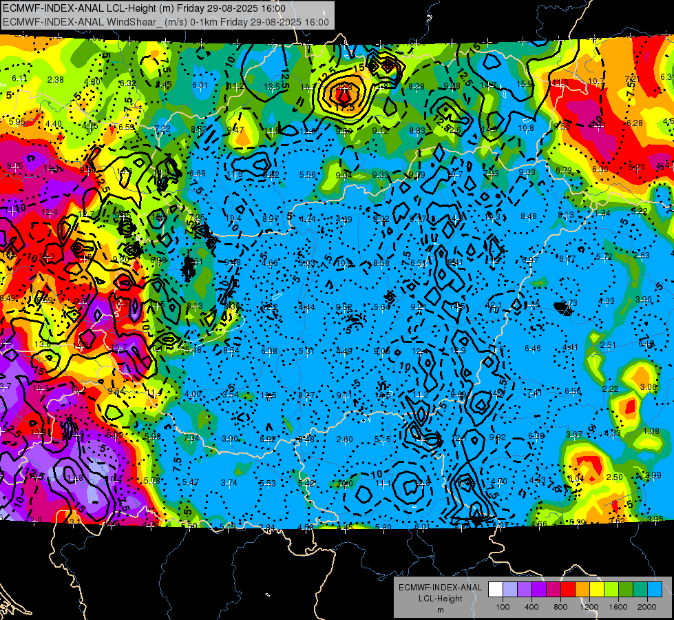Click the legend tick label 2000
The width and height of the screenshot is (674, 620).
tap(647, 607)
